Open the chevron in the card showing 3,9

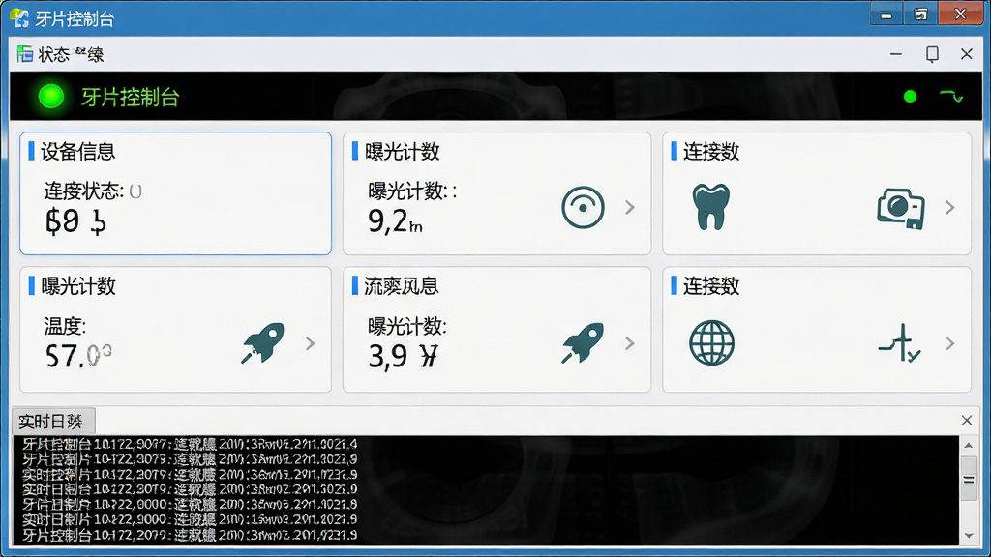629,343
